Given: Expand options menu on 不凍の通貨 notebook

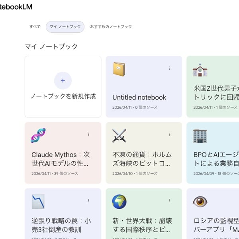Looking at the screenshot, I should coord(170,134).
